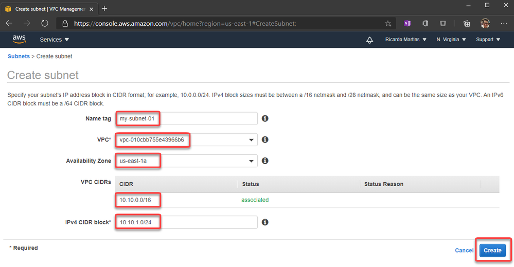Click the browser address bar URL

[185, 24]
